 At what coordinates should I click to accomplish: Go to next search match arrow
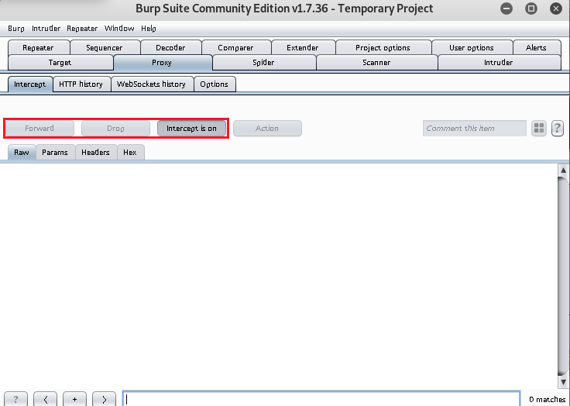click(x=104, y=399)
